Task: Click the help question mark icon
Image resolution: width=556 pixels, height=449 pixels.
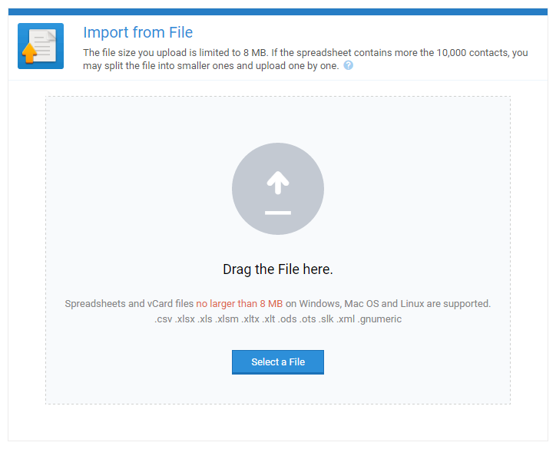Action: pyautogui.click(x=348, y=65)
